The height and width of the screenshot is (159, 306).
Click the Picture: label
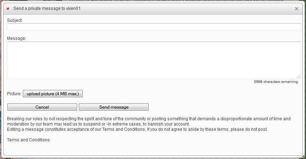tap(14, 94)
